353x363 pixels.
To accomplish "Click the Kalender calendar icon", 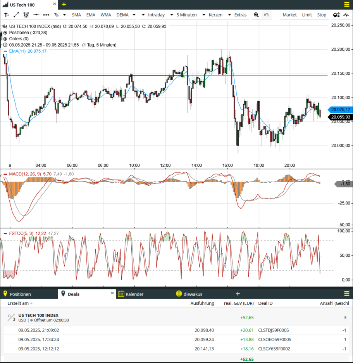I will coord(121,294).
